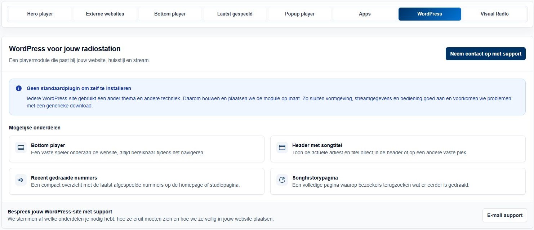Click the 'Mogelijke onderdelen' label
Screen dimensions: 534x230
[x=35, y=128]
